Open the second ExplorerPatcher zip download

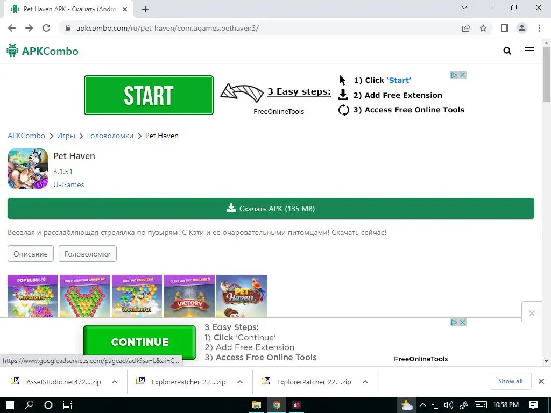click(x=307, y=382)
